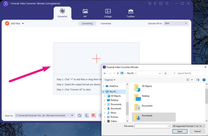Click the FoneLab logo in the title bar

tap(6, 4)
